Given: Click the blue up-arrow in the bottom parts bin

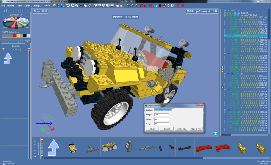Looking at the screenshot, I should (54, 148).
